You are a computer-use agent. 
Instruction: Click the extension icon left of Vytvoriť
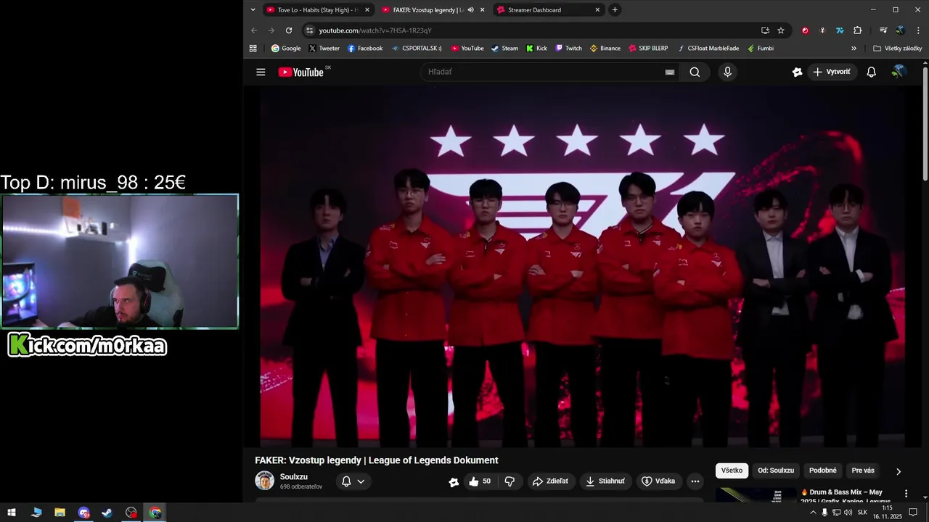point(797,72)
